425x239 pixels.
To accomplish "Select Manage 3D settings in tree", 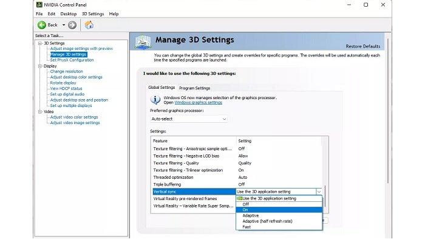I will pos(69,54).
